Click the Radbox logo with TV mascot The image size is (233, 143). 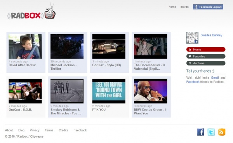coord(31,11)
